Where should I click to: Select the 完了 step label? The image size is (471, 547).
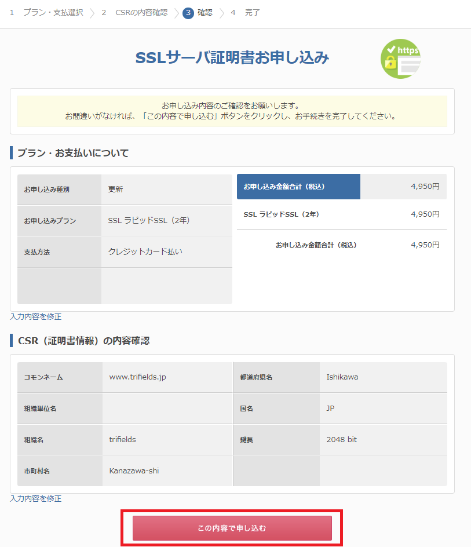(x=252, y=13)
